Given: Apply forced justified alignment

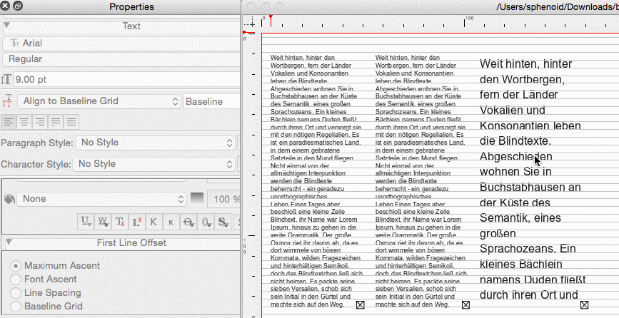Looking at the screenshot, I should [71, 122].
